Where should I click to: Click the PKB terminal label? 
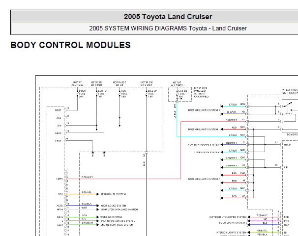click(286, 217)
